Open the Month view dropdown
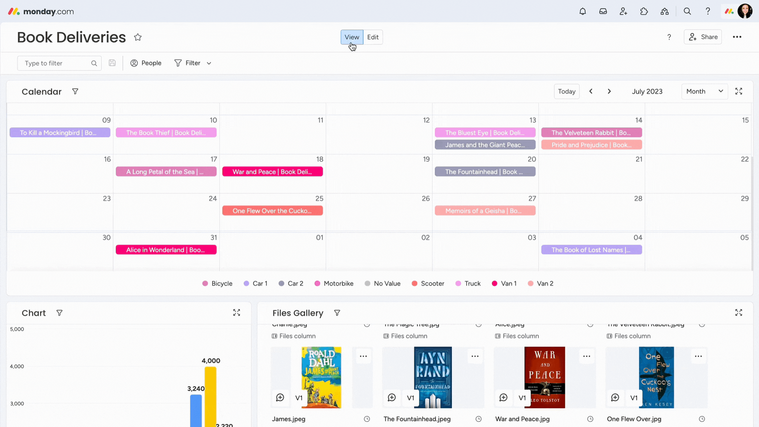The width and height of the screenshot is (759, 427). pos(704,91)
